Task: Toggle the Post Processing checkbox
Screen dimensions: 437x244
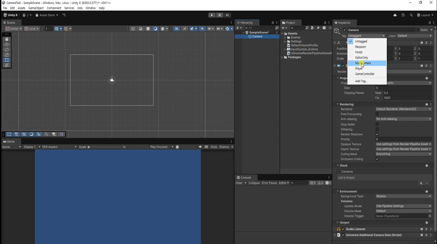Action: [x=377, y=114]
